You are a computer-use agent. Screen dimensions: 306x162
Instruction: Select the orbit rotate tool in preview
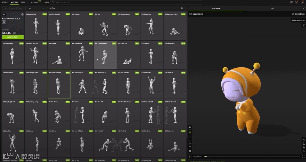click(x=190, y=132)
